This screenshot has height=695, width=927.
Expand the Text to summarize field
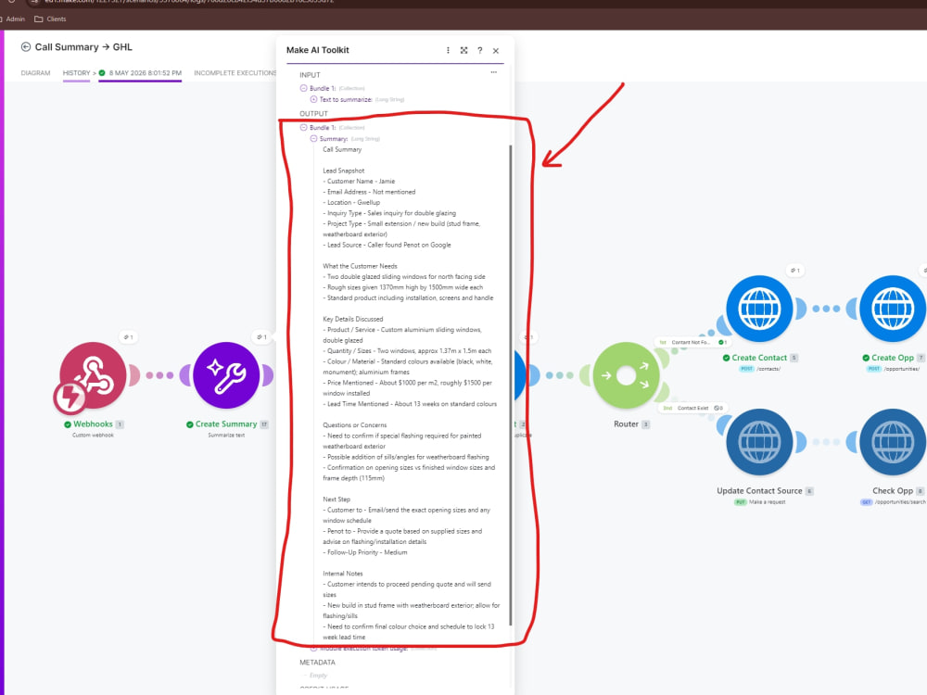pos(313,99)
